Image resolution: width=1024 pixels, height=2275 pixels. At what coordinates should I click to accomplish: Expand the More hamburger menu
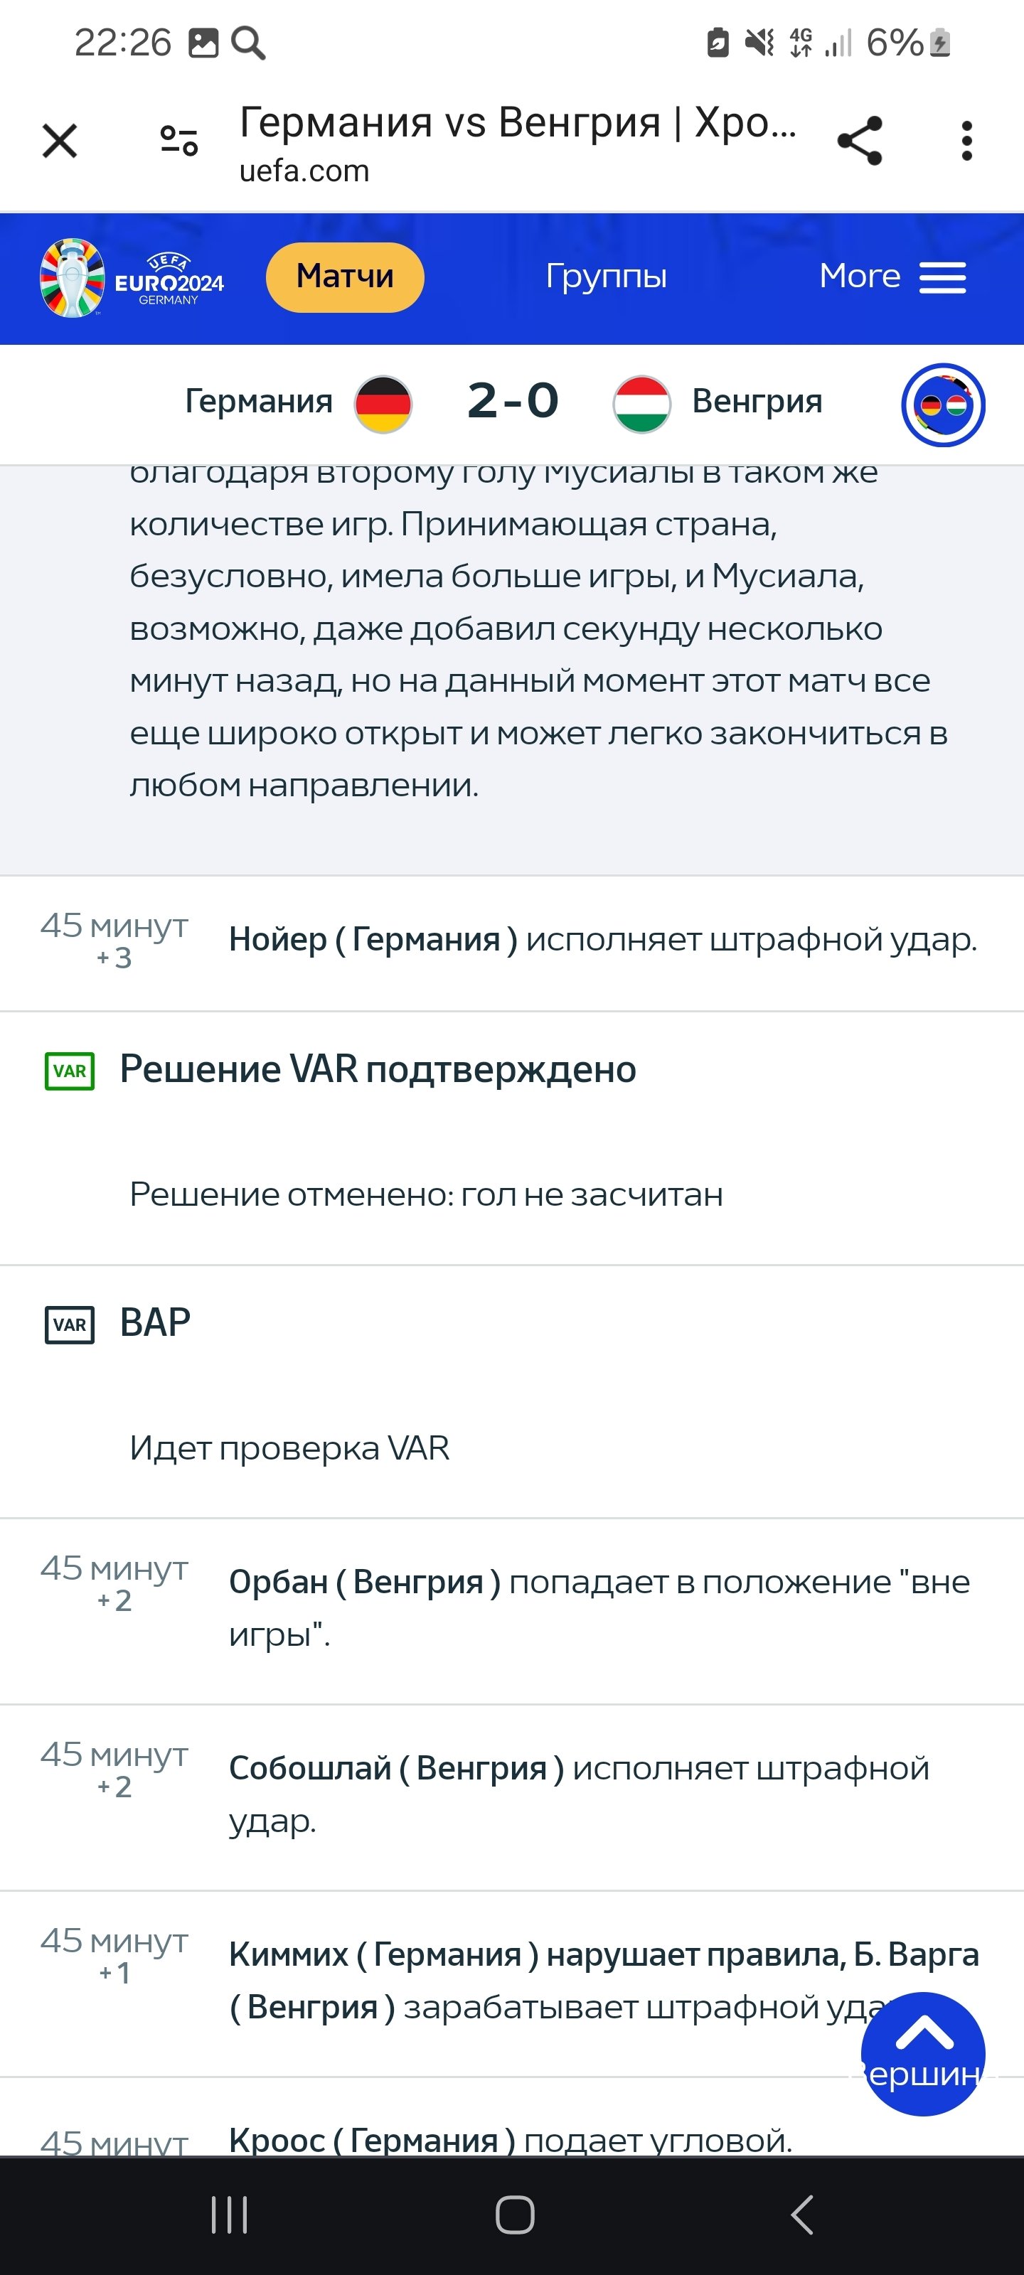tap(892, 277)
